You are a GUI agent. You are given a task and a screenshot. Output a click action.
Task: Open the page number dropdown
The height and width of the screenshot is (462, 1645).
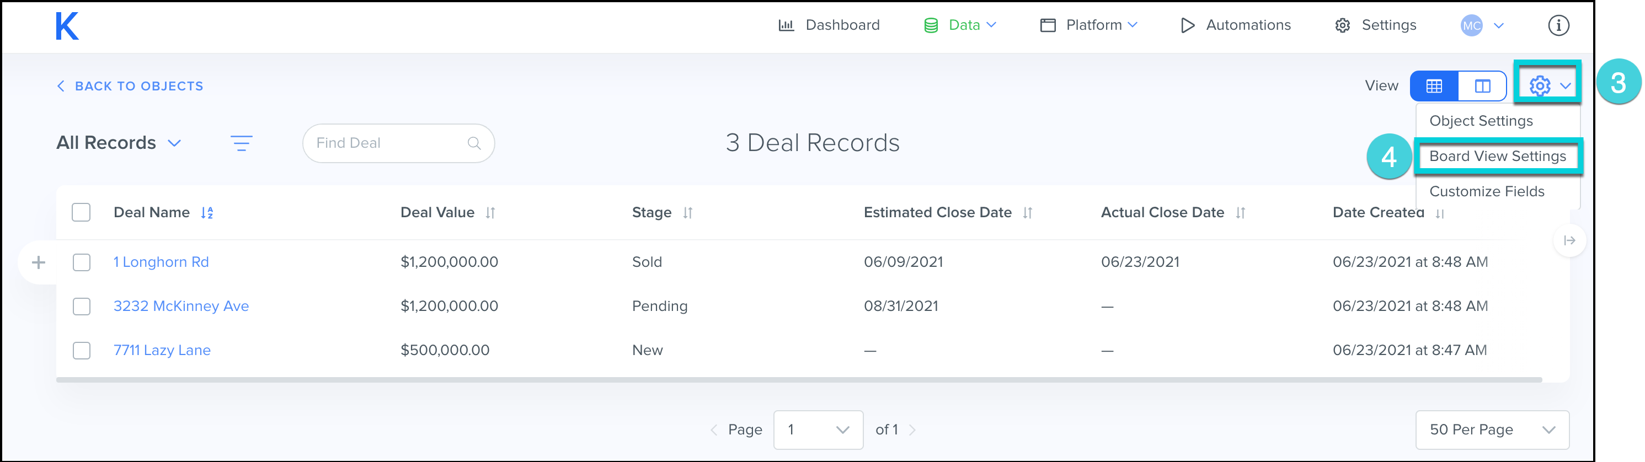point(818,430)
